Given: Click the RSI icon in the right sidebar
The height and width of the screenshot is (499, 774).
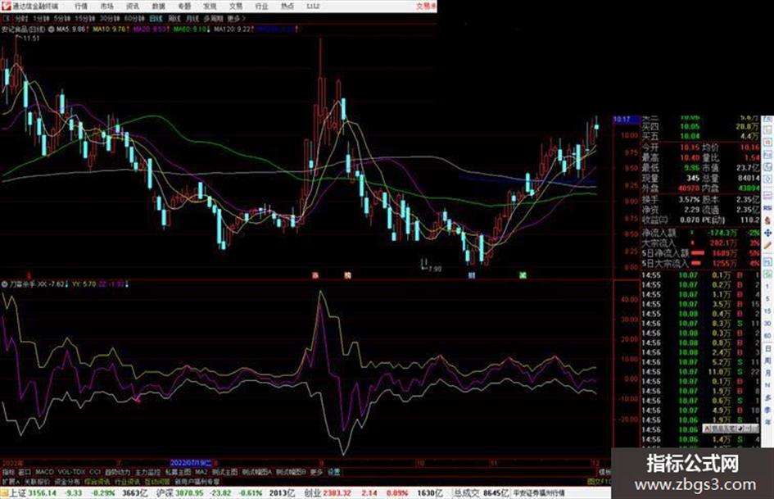Looking at the screenshot, I should [x=767, y=207].
